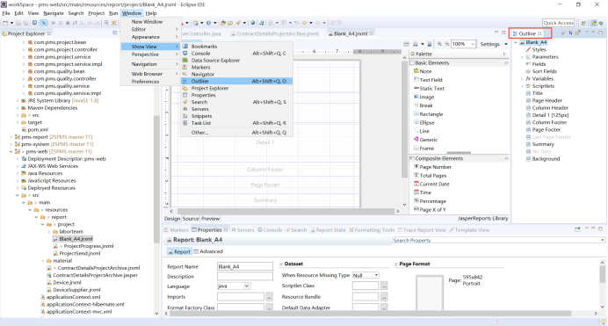608x326 pixels.
Task: Pick the Static Text palette tool
Action: click(429, 89)
